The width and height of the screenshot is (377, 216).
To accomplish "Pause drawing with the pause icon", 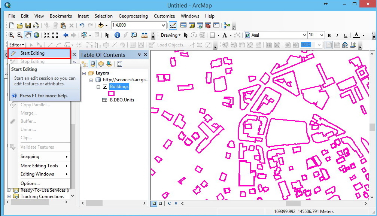I will 176,203.
